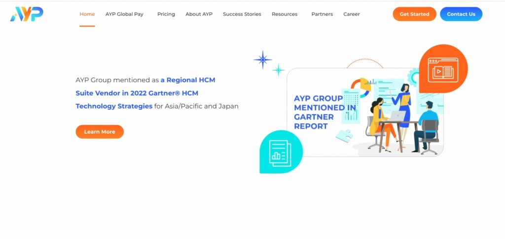Open the Partners page

(322, 14)
